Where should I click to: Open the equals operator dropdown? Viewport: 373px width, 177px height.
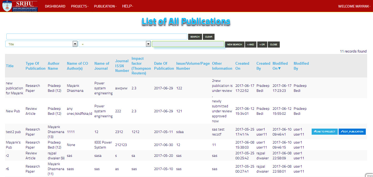point(115,44)
